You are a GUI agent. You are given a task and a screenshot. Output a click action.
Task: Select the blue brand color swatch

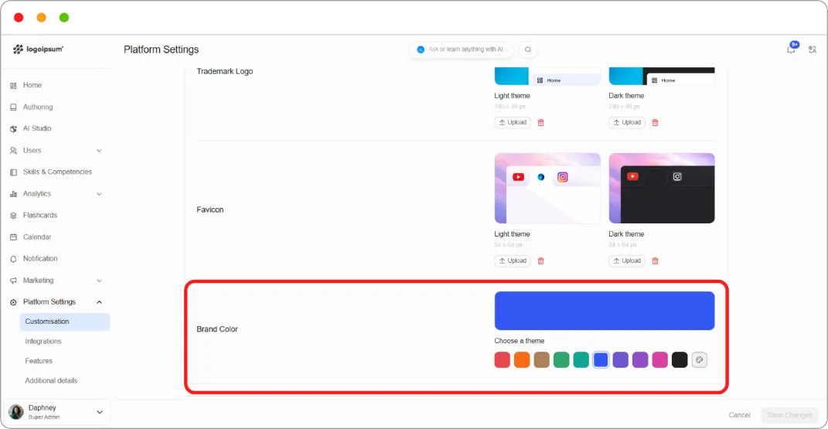click(601, 360)
